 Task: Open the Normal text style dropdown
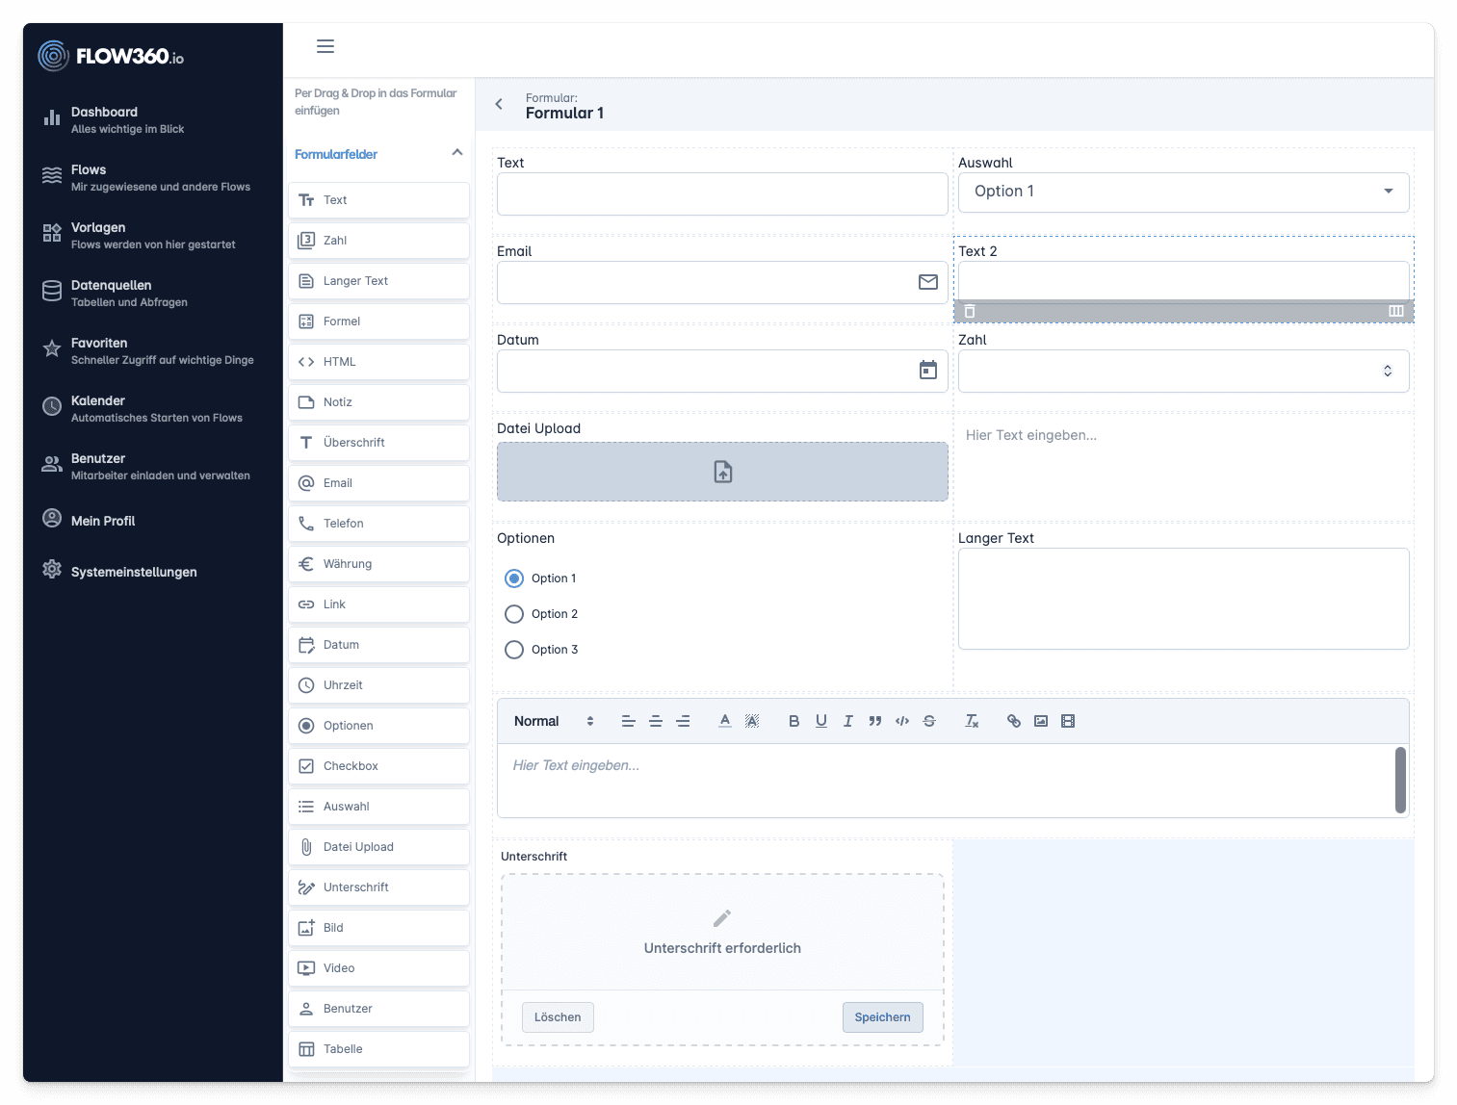(x=554, y=721)
